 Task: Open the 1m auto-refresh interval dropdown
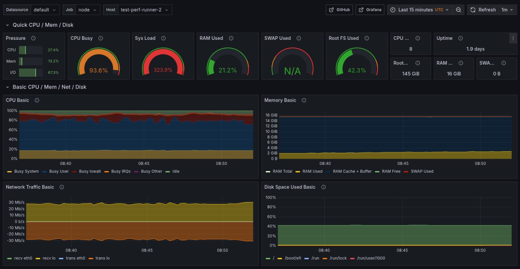pyautogui.click(x=506, y=9)
